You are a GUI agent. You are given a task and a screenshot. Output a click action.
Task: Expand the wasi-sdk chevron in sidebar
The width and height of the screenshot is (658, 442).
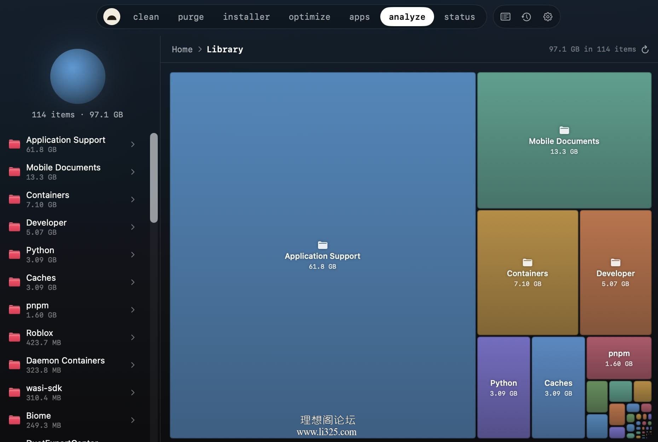tap(133, 392)
